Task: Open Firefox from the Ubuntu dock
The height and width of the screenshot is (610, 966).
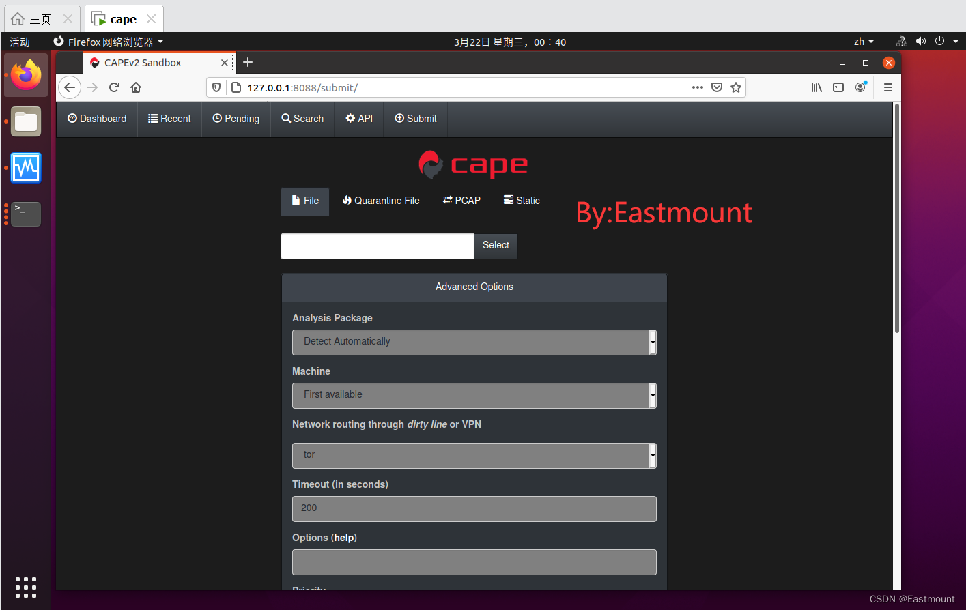Action: pyautogui.click(x=26, y=75)
